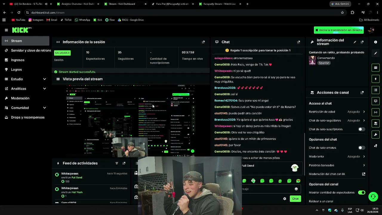The height and width of the screenshot is (215, 382).
Task: Toggle Chat de solo-emotes switch
Action: (x=361, y=148)
